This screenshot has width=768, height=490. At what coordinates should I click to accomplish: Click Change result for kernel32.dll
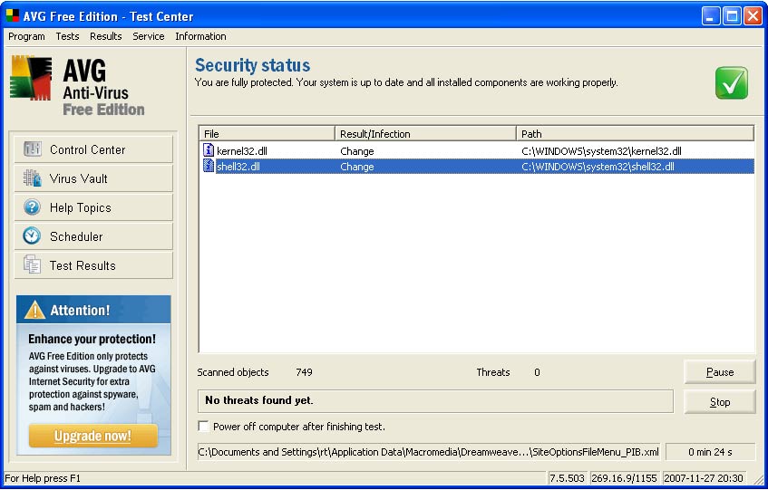[357, 151]
